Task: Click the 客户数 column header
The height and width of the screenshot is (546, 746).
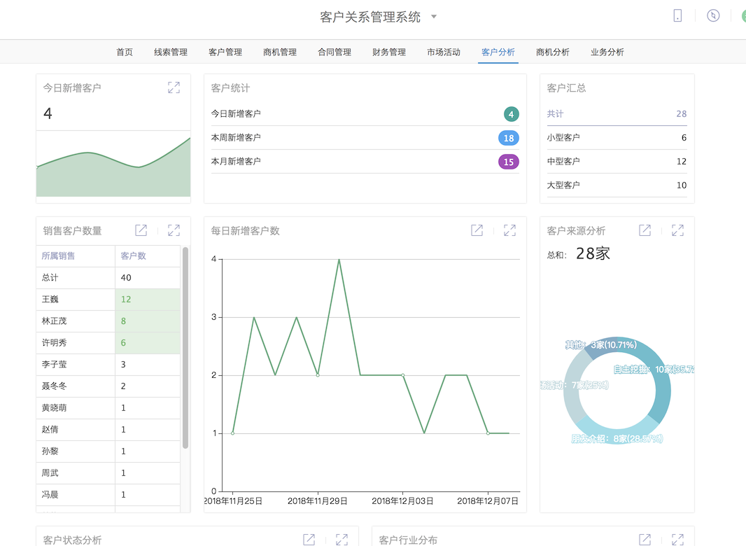Action: pyautogui.click(x=134, y=256)
